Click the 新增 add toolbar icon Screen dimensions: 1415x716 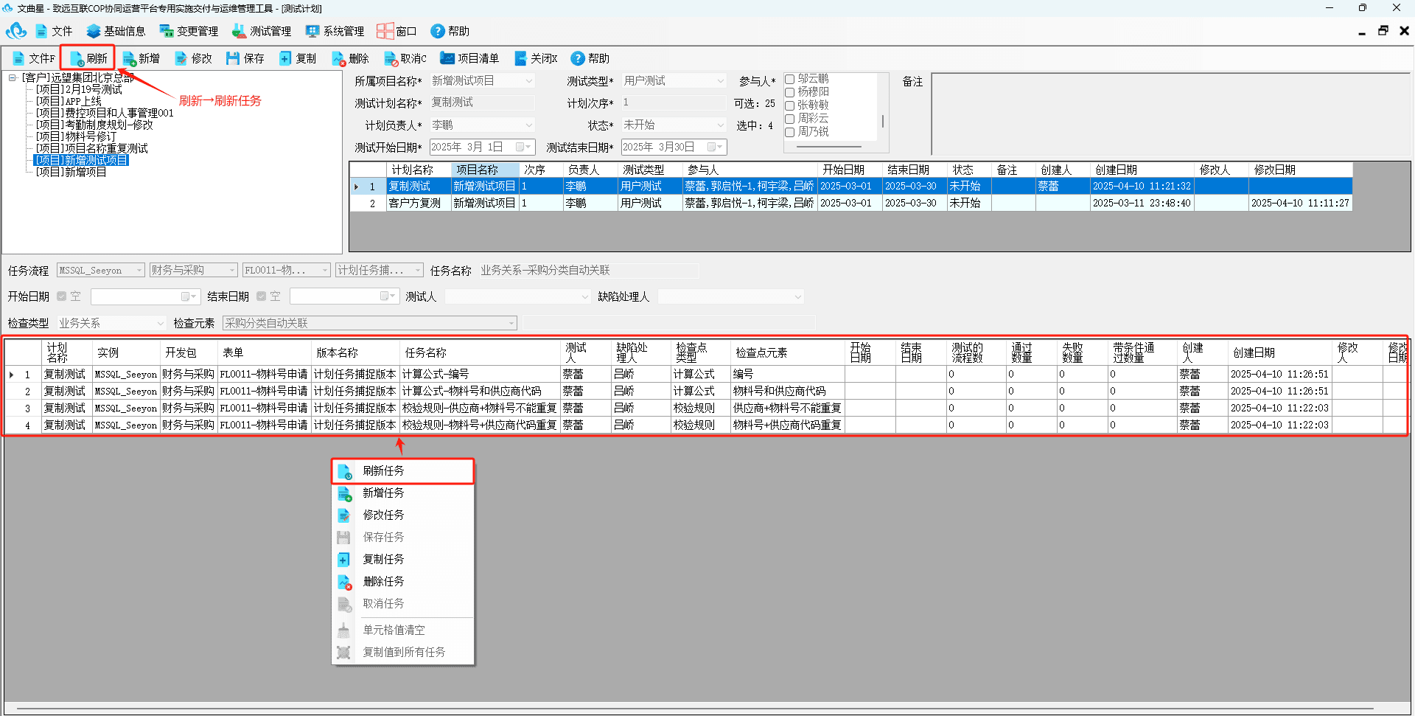[x=130, y=58]
